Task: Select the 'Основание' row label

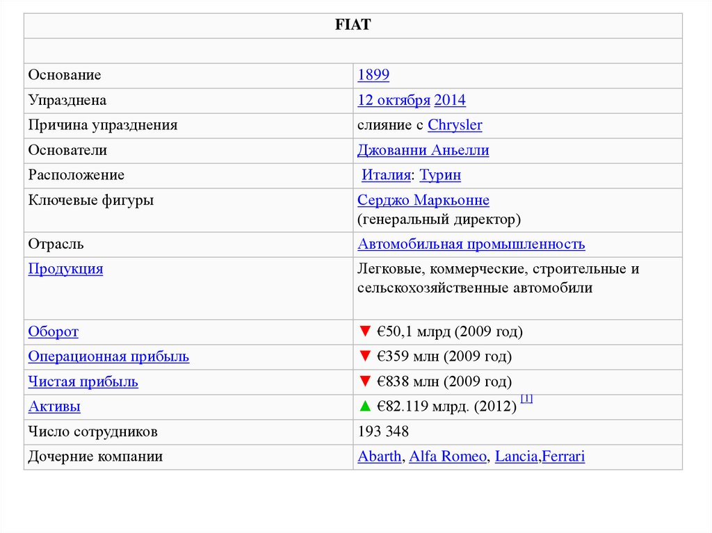Action: [x=65, y=75]
